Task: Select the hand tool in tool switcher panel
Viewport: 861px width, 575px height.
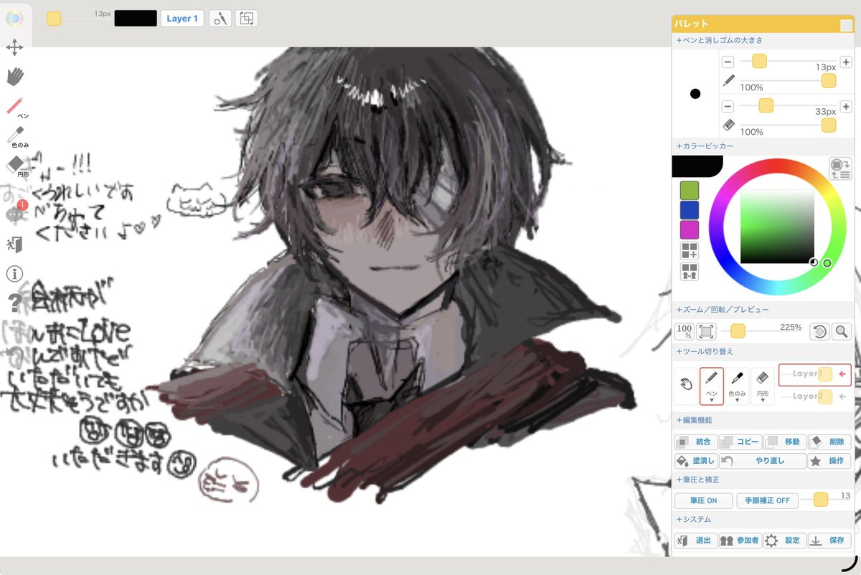Action: point(686,385)
